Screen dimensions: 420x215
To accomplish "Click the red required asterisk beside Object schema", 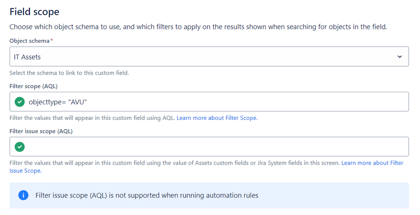I will tap(52, 40).
